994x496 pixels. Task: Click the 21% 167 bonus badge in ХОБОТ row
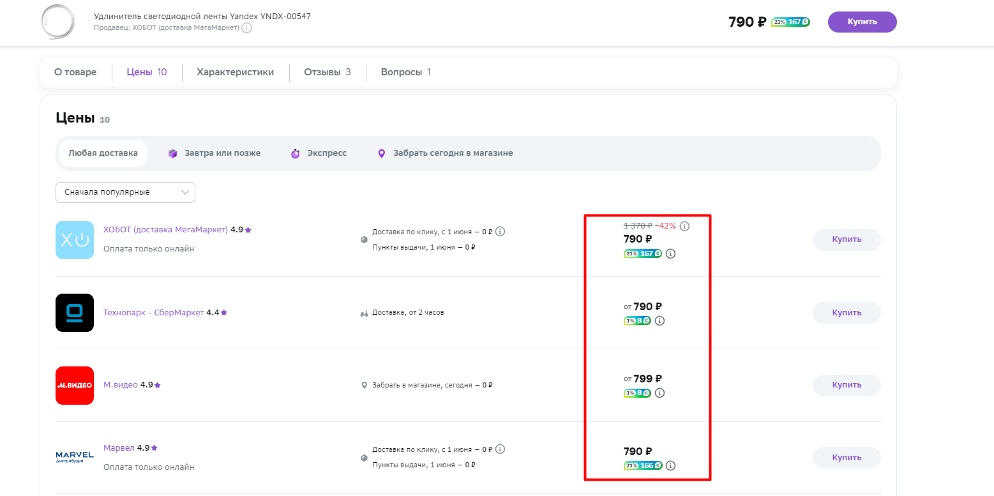[x=642, y=253]
